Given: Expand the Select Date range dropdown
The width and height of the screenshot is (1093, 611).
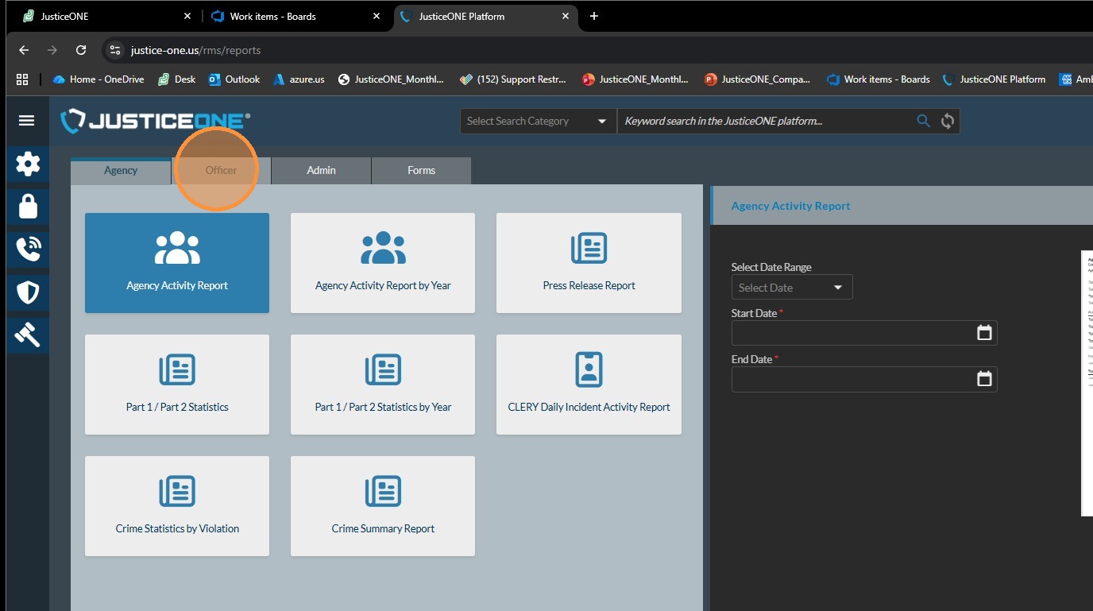Looking at the screenshot, I should (x=791, y=288).
